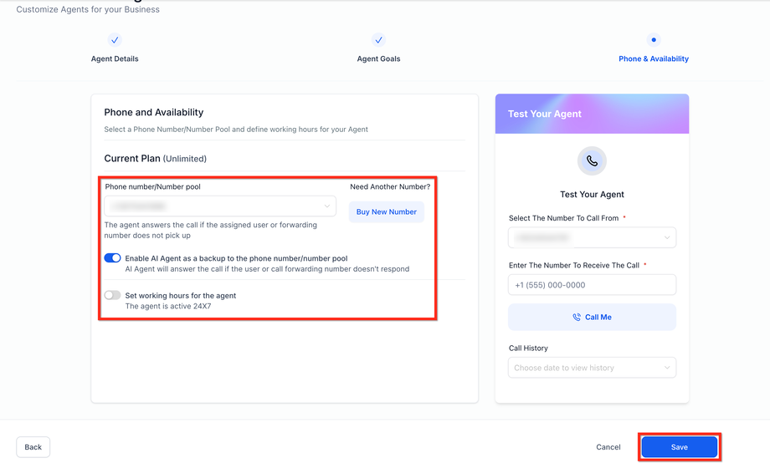Click the number to receive call field

tap(592, 285)
